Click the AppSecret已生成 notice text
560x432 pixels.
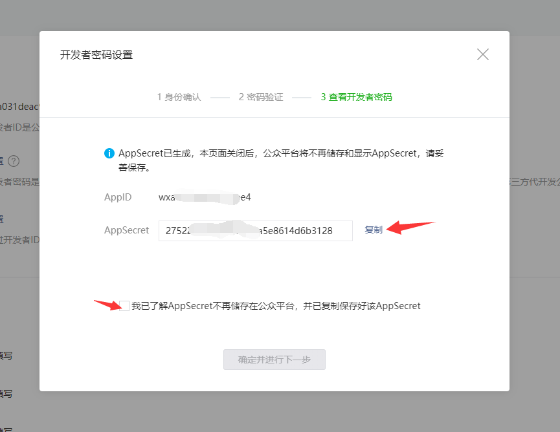[281, 160]
